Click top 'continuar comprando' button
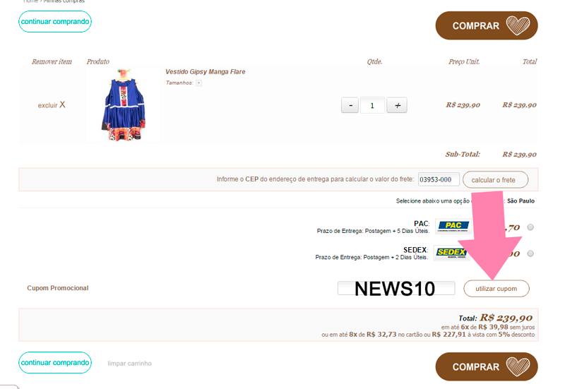The width and height of the screenshot is (565, 389). point(55,22)
